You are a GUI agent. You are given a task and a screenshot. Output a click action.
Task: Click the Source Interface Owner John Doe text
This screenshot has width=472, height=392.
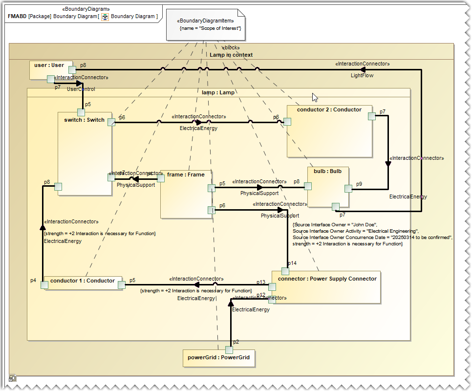pyautogui.click(x=335, y=225)
